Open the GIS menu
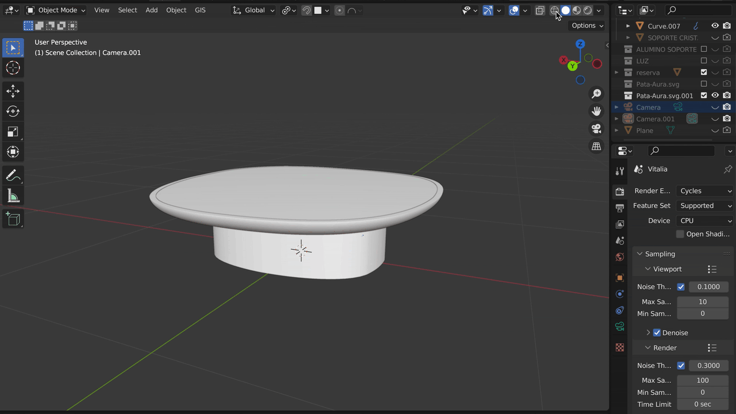 200,10
